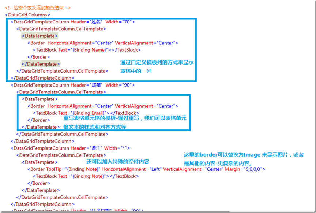Click annotation 还可以加入特殊的控件内容
This screenshot has width=316, height=213.
118,162
